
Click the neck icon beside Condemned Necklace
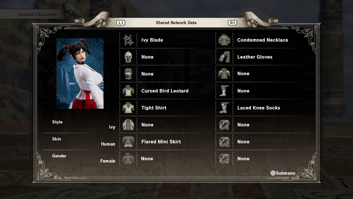[x=224, y=40]
